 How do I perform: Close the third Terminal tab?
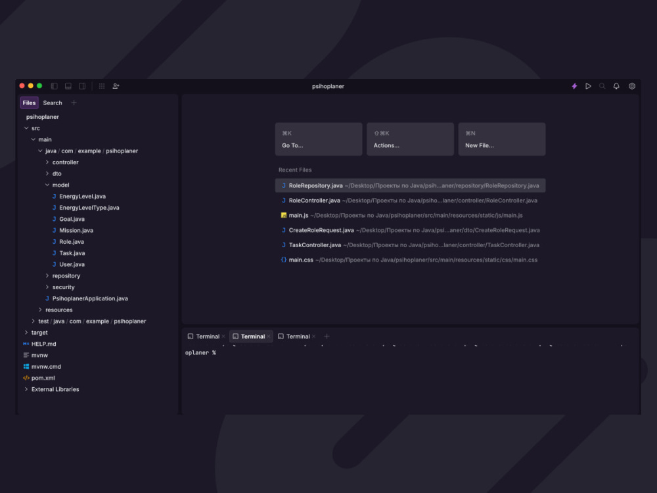(x=314, y=336)
